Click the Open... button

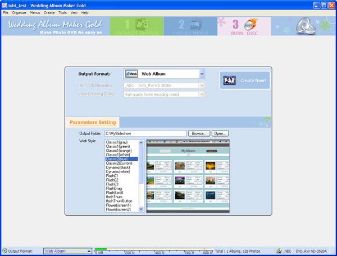(x=220, y=133)
